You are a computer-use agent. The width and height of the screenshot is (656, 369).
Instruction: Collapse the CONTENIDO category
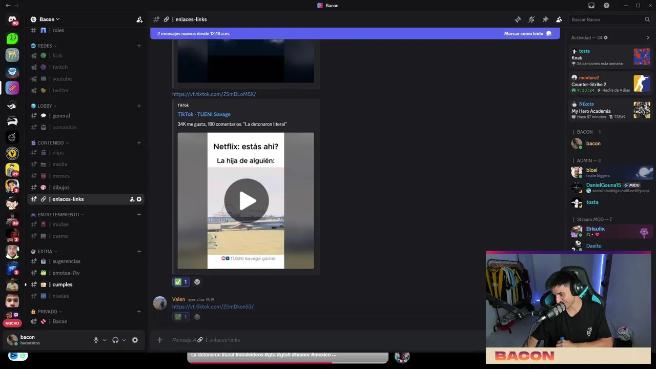point(50,143)
